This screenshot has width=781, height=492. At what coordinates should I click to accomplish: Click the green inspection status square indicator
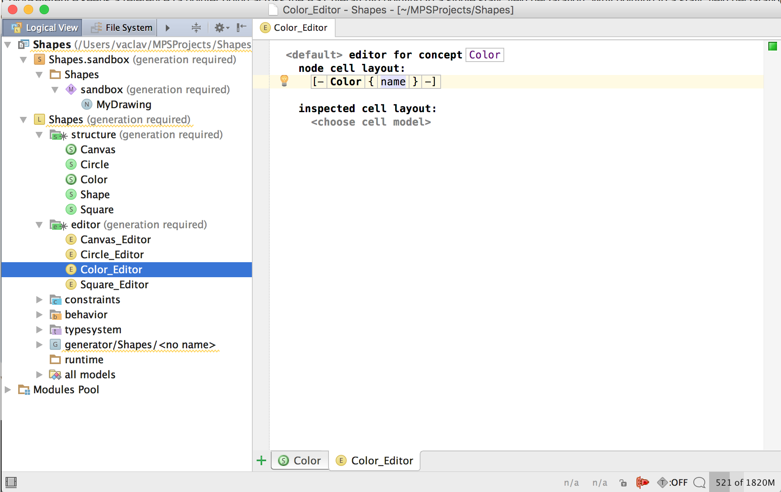[x=772, y=46]
